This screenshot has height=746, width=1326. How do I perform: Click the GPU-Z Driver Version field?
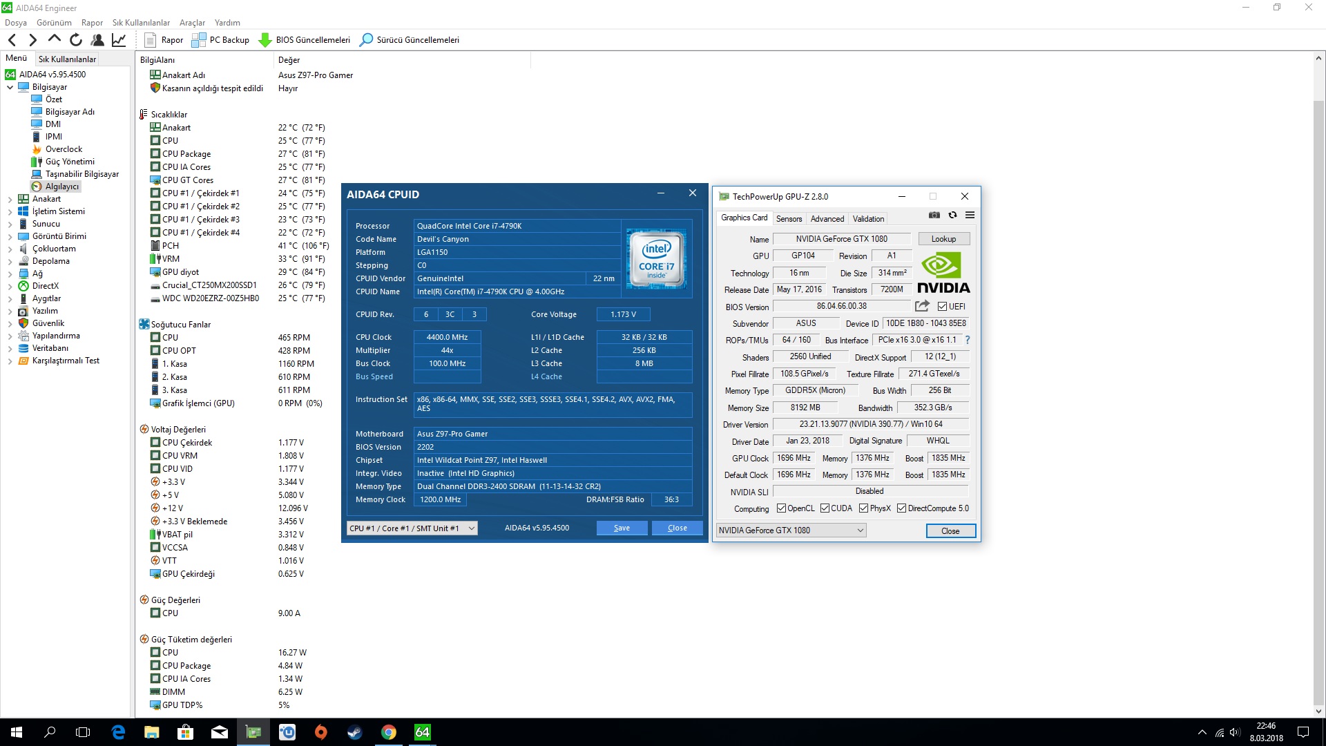[870, 424]
